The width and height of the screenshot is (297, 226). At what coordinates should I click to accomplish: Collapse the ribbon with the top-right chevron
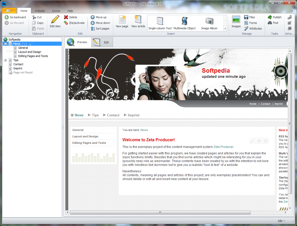[292, 11]
